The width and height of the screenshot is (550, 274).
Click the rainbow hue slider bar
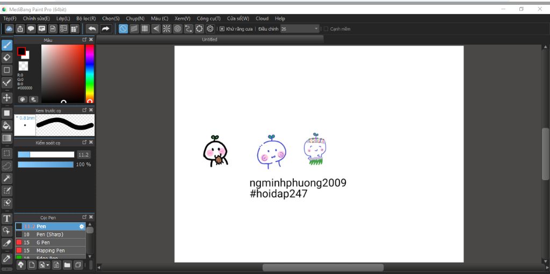pos(90,73)
